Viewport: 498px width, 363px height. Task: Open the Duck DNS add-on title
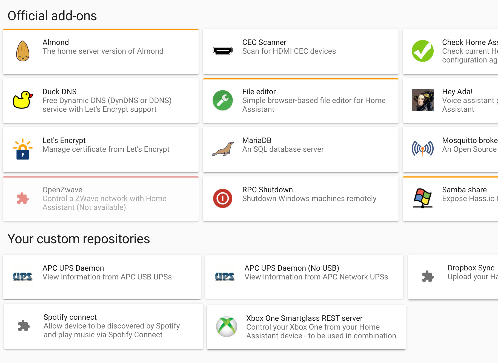[59, 92]
